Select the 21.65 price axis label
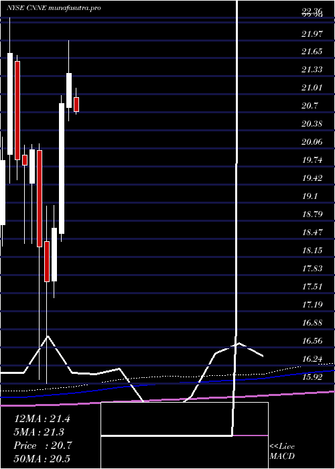 [312, 52]
